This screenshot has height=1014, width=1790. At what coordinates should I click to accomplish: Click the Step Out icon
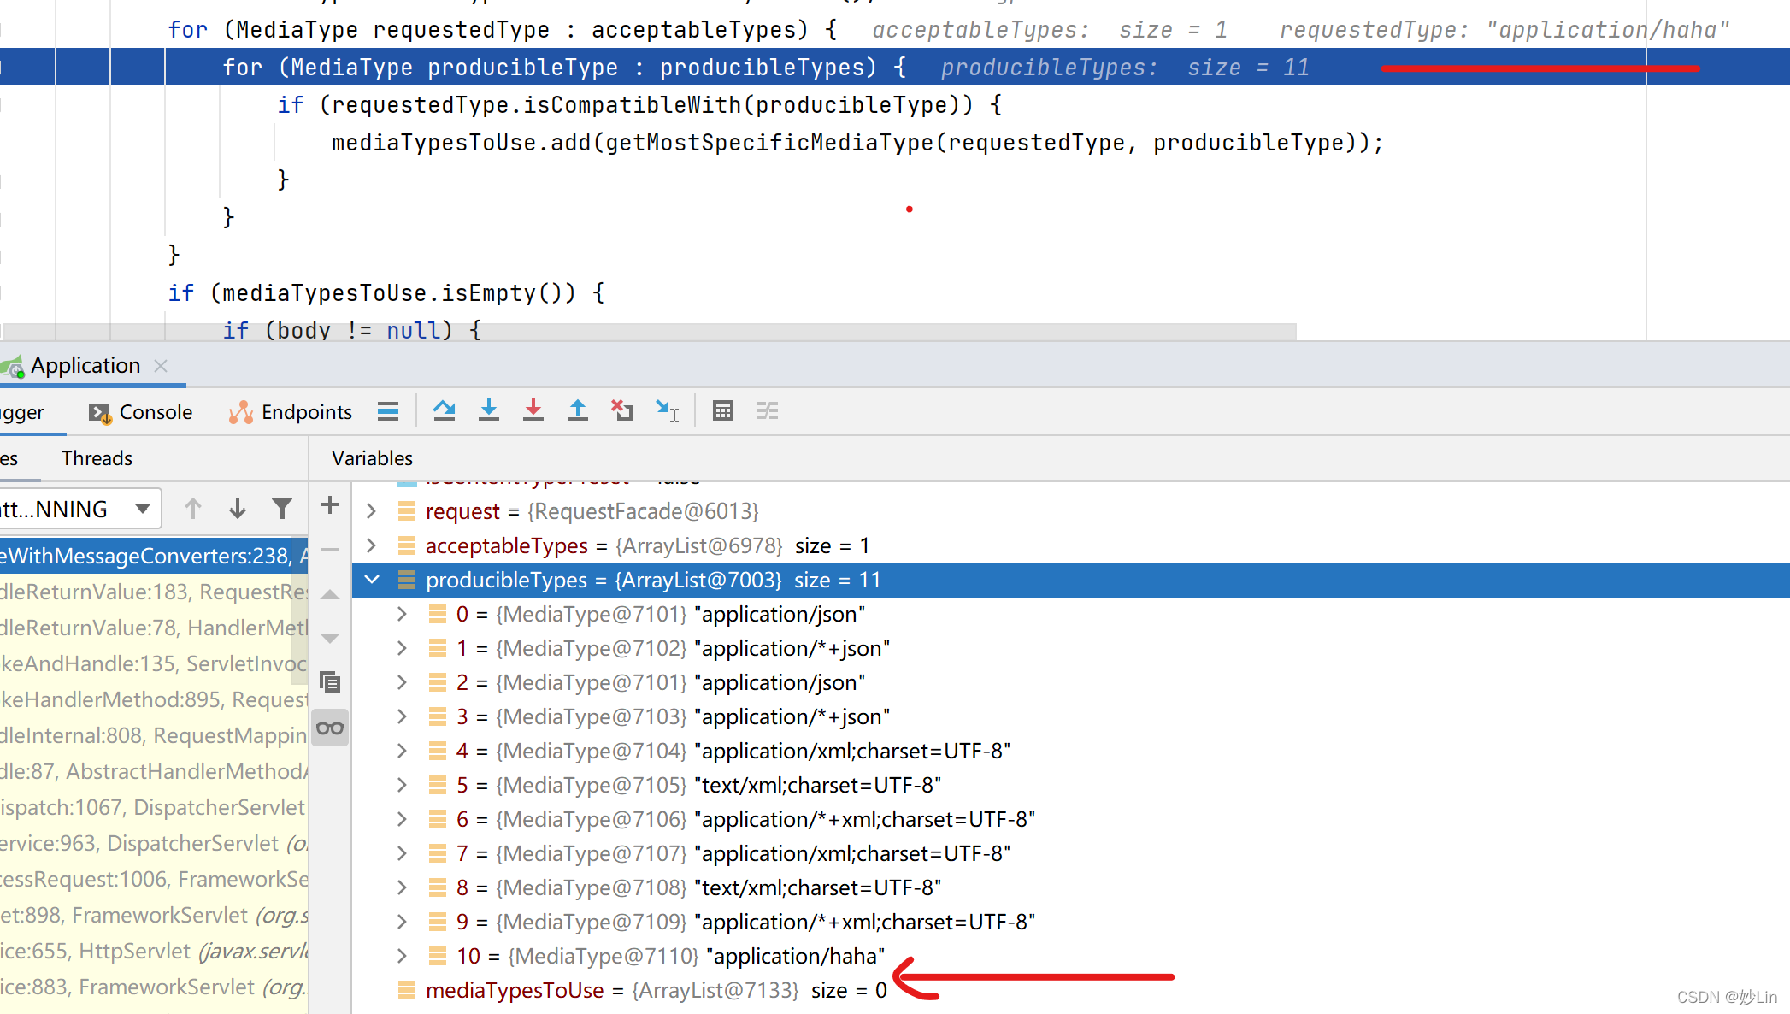click(x=578, y=411)
